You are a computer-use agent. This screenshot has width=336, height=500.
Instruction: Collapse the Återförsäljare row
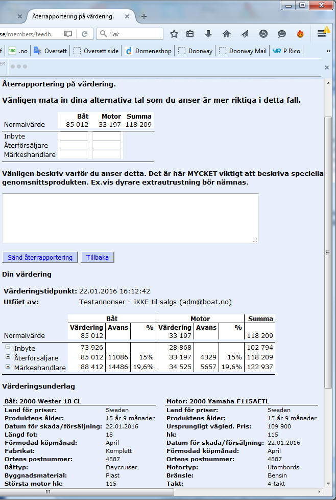point(8,357)
